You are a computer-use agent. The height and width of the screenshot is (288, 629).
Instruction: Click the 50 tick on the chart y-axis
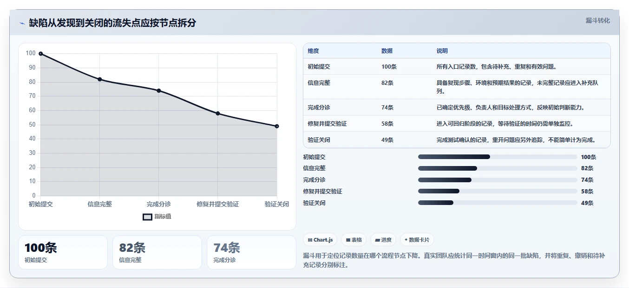(32, 125)
